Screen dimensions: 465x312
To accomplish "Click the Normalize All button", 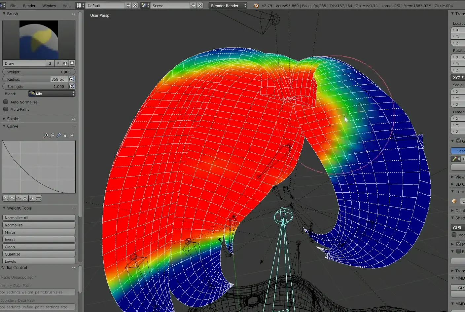I will pos(39,218).
